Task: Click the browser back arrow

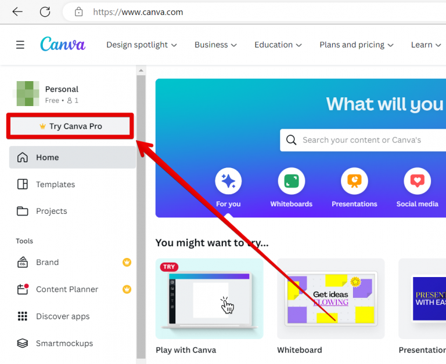Action: [x=17, y=12]
